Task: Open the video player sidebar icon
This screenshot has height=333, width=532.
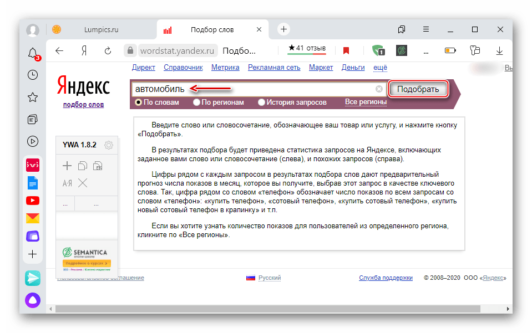Action: pyautogui.click(x=33, y=141)
